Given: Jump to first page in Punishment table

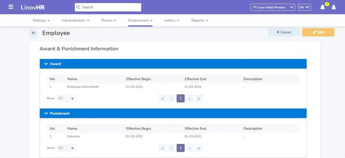Looking at the screenshot, I should tap(162, 148).
